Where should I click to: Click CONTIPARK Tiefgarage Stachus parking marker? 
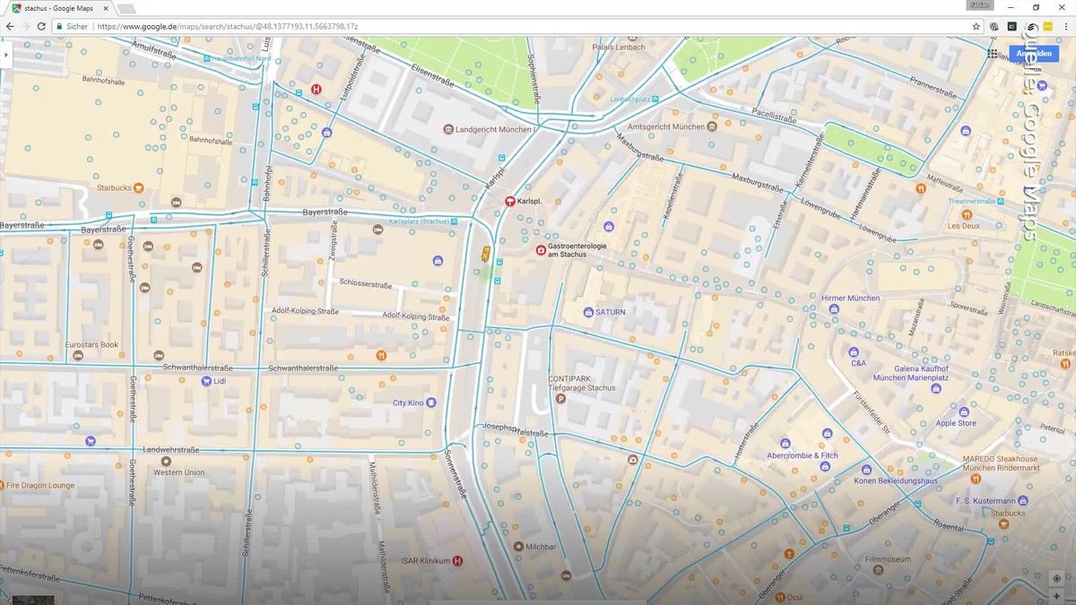click(x=560, y=398)
